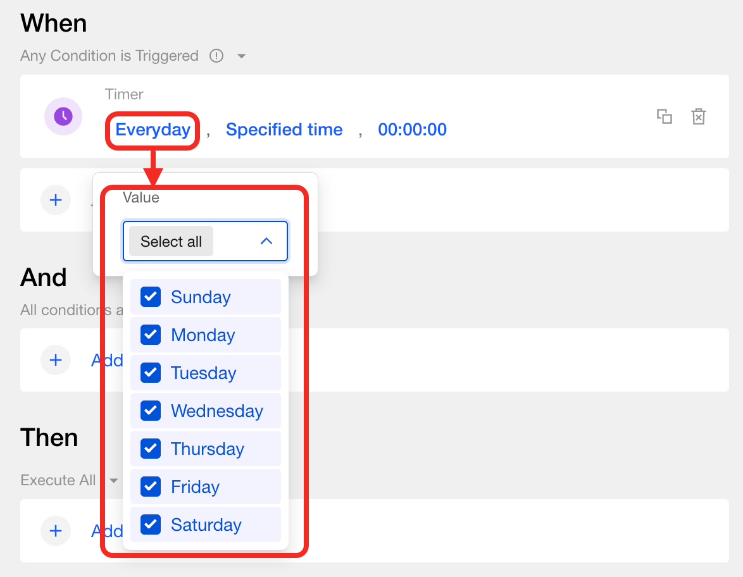Duplicate the Timer condition using copy icon
This screenshot has height=577, width=743.
pyautogui.click(x=664, y=116)
